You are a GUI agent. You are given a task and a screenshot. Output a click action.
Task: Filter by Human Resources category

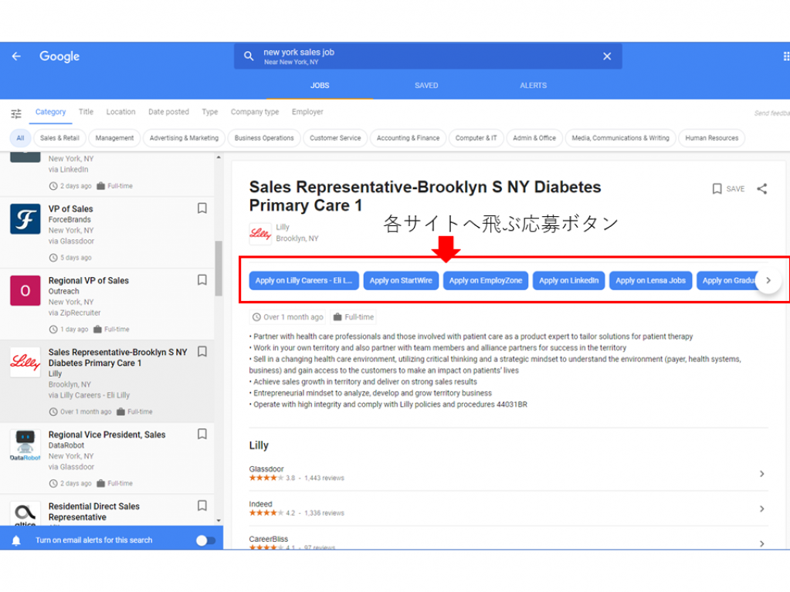711,138
